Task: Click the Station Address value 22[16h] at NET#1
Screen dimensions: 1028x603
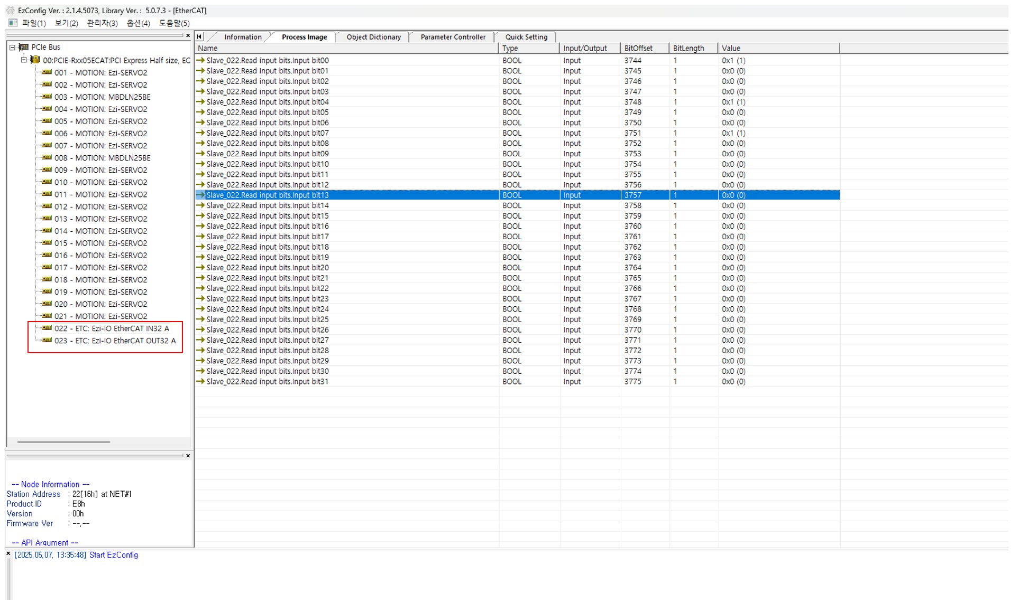Action: click(x=102, y=494)
